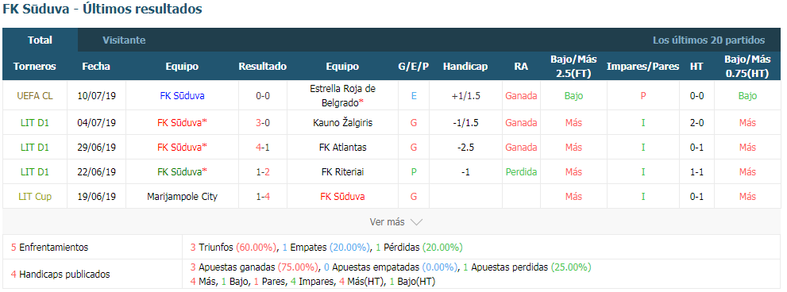Open Estrella Roja de Belgrado team page
787x292 pixels.
pyautogui.click(x=343, y=96)
